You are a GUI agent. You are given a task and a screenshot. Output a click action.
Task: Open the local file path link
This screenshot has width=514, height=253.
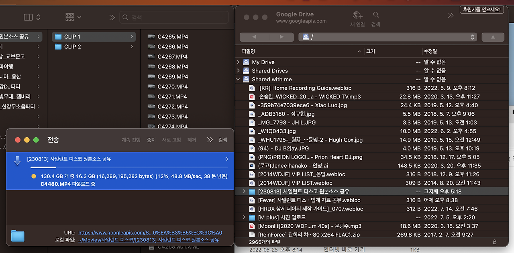click(x=149, y=240)
